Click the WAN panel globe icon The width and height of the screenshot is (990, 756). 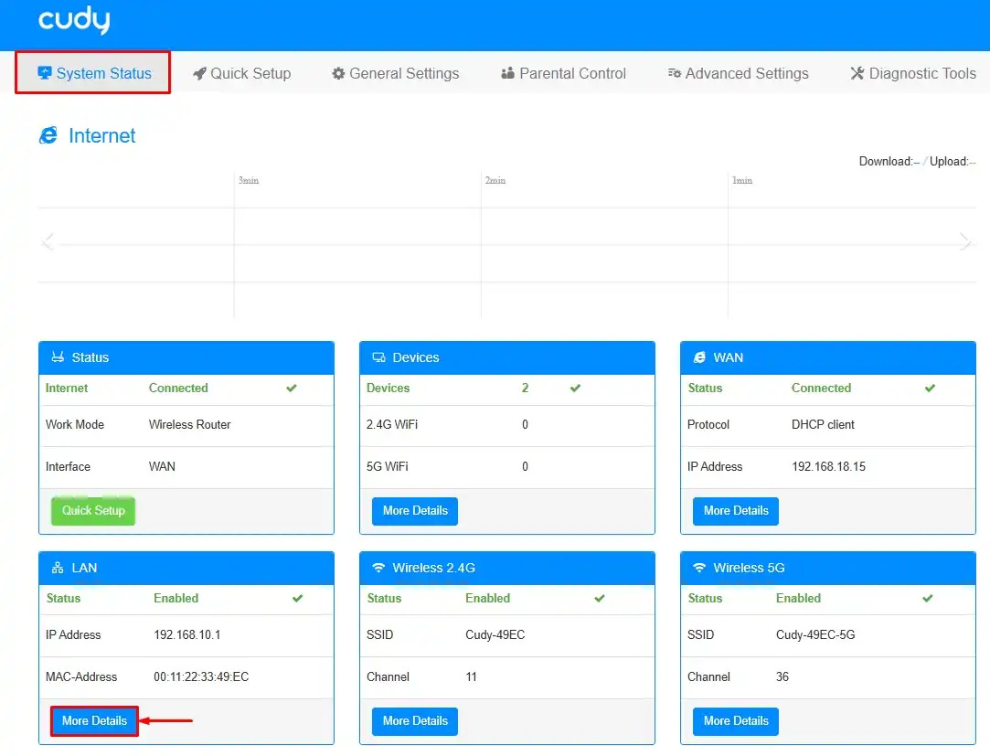(699, 357)
